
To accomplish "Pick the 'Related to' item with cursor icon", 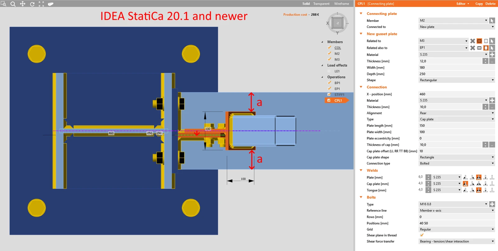I will [x=492, y=41].
